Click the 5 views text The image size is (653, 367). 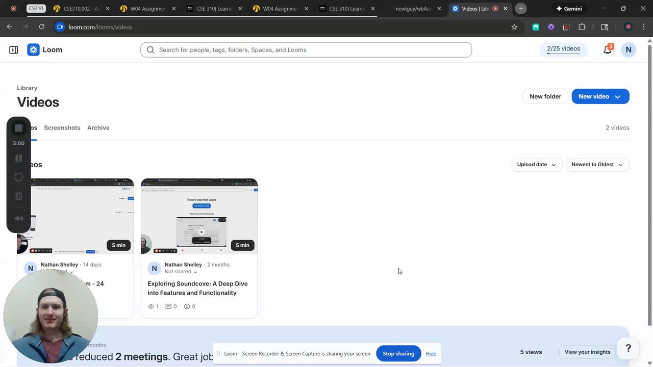tap(531, 352)
